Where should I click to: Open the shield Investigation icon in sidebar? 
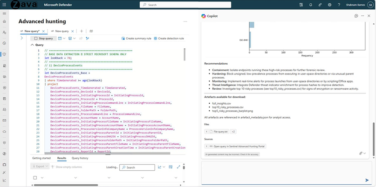[x=4, y=54]
